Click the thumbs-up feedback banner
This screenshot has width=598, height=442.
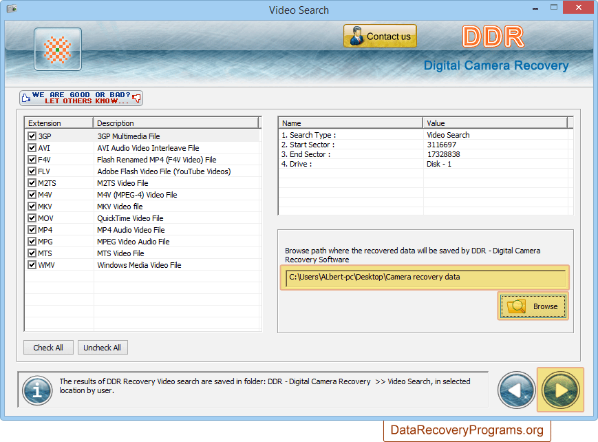pos(81,98)
